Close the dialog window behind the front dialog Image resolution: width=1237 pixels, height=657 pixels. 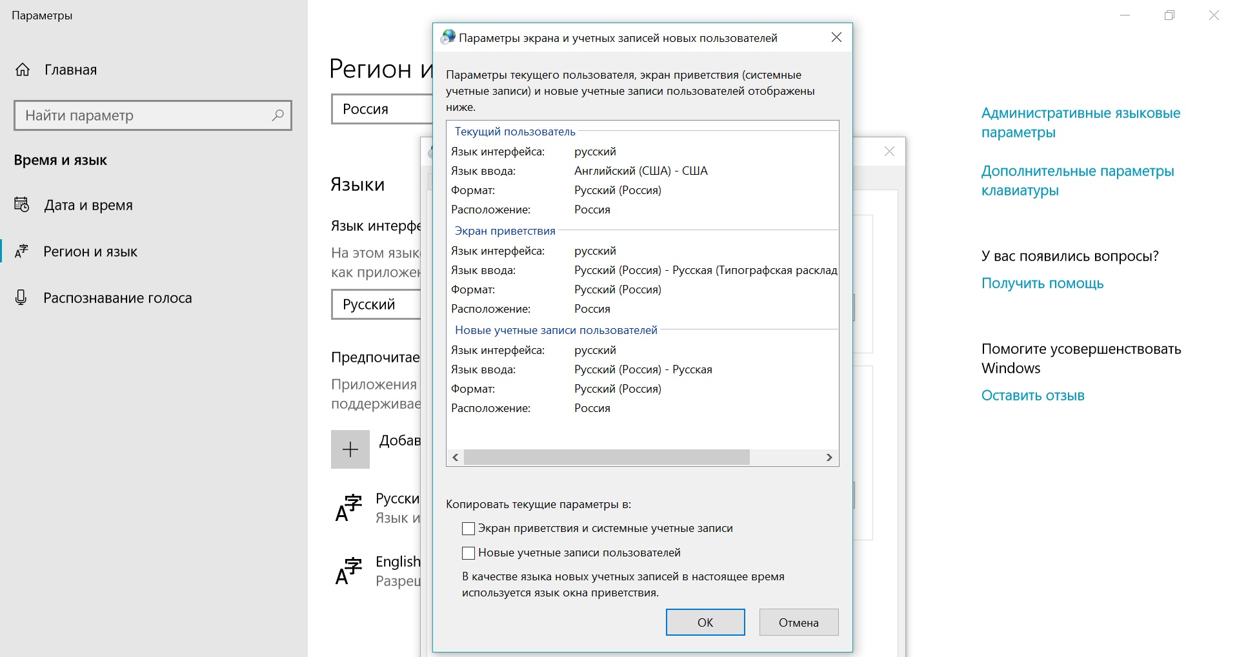tap(889, 152)
